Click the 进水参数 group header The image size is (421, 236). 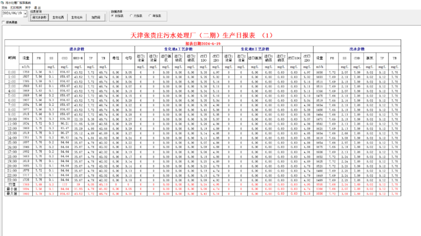(77, 49)
